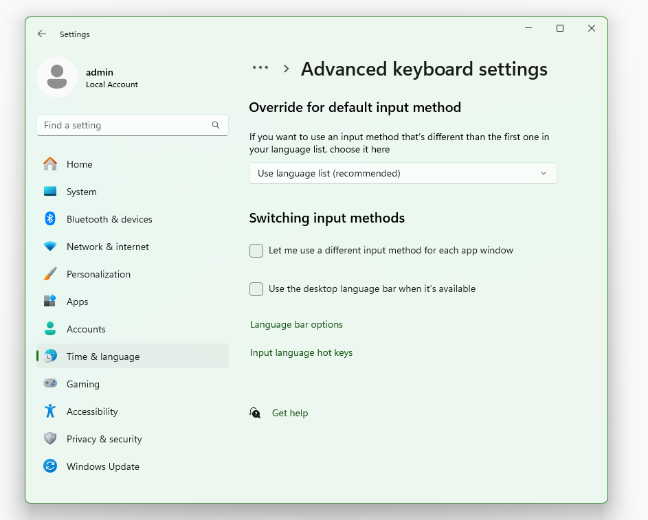Open Network & internet settings

[x=132, y=247]
